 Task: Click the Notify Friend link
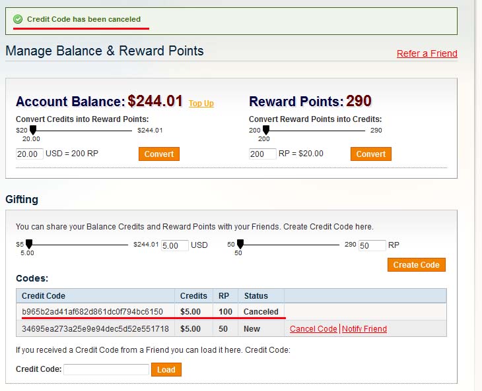pos(364,329)
